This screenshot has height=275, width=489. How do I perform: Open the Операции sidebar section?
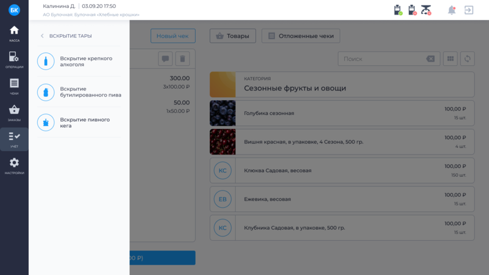[x=14, y=59]
